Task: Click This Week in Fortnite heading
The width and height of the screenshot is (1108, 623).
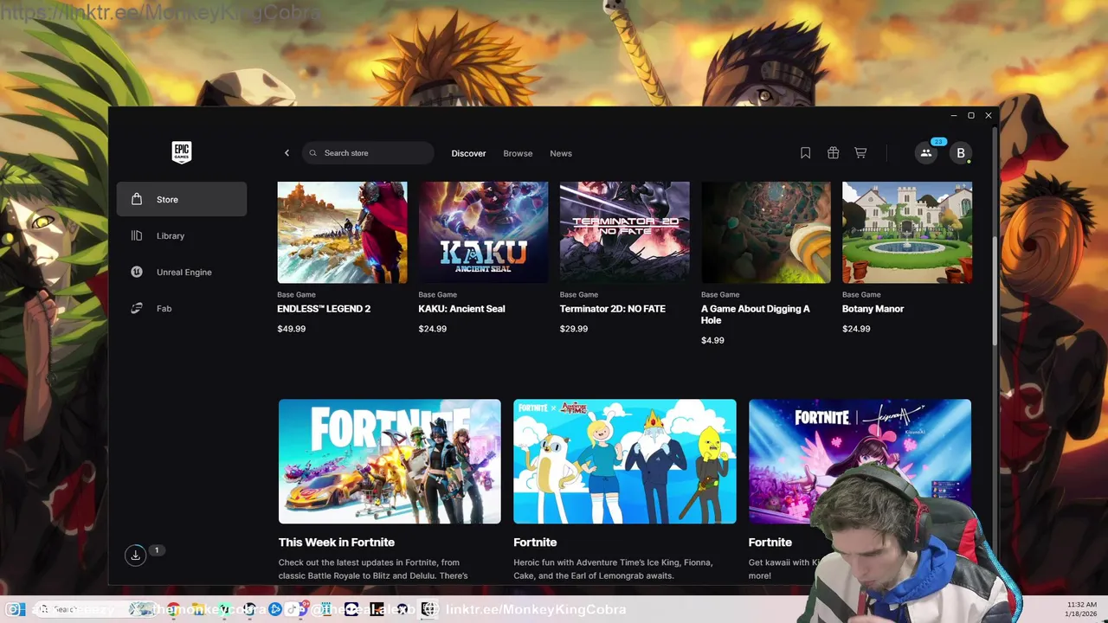Action: (x=337, y=543)
